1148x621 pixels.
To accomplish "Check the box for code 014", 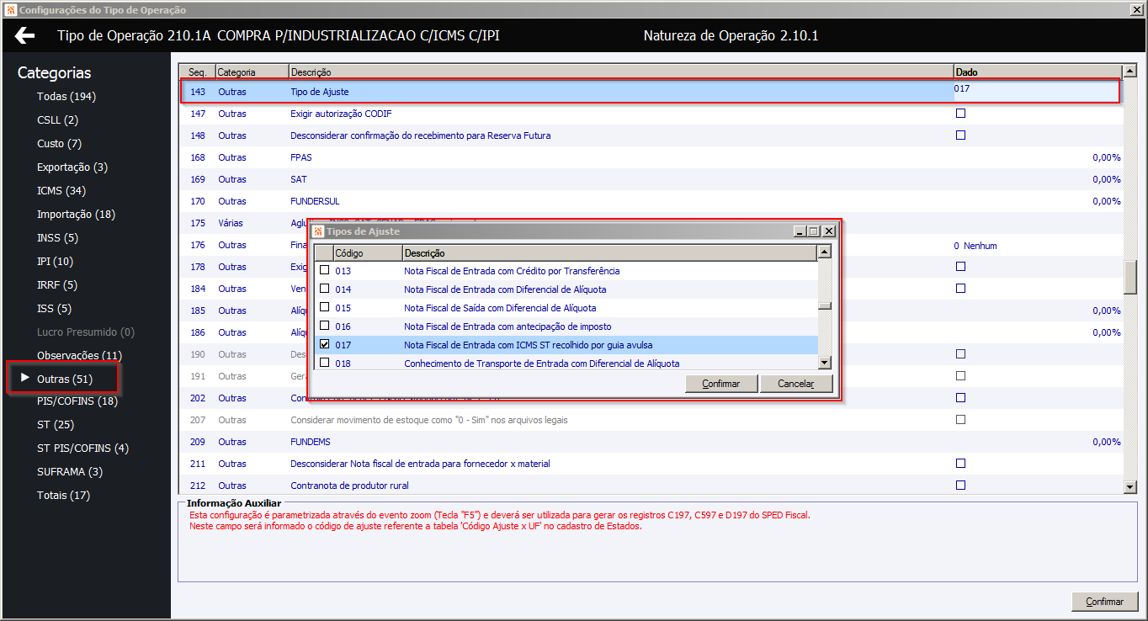I will pos(324,289).
